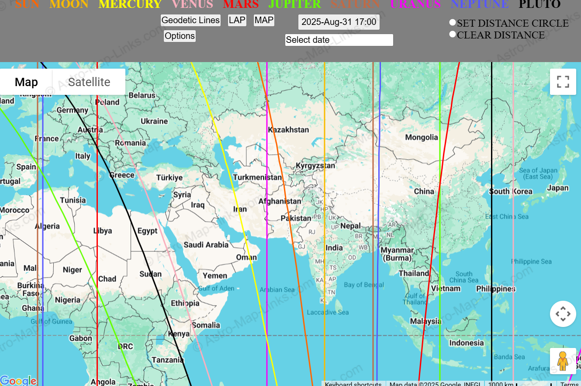581x386 pixels.
Task: Toggle the MARS planet line
Action: 241,4
